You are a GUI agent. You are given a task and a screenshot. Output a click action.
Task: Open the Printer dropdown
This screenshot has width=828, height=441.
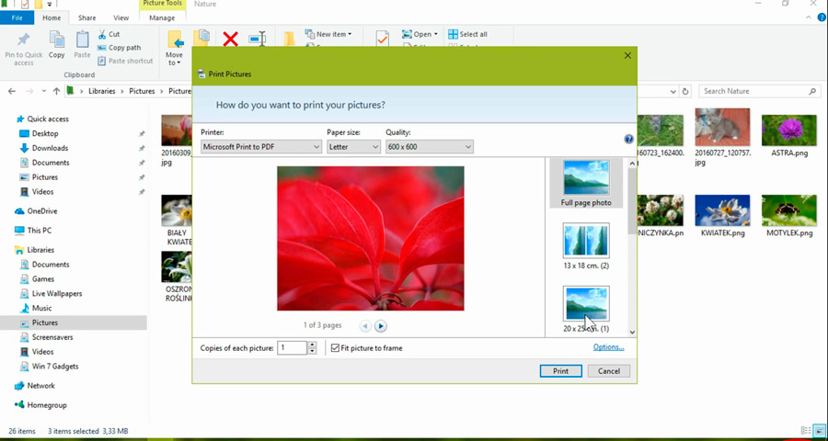(x=261, y=147)
